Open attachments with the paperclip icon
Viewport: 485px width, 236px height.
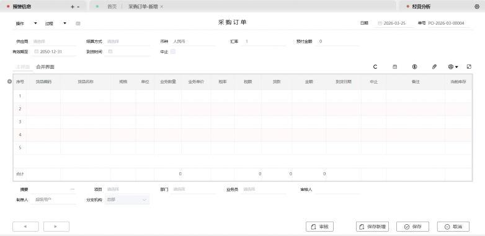point(434,67)
